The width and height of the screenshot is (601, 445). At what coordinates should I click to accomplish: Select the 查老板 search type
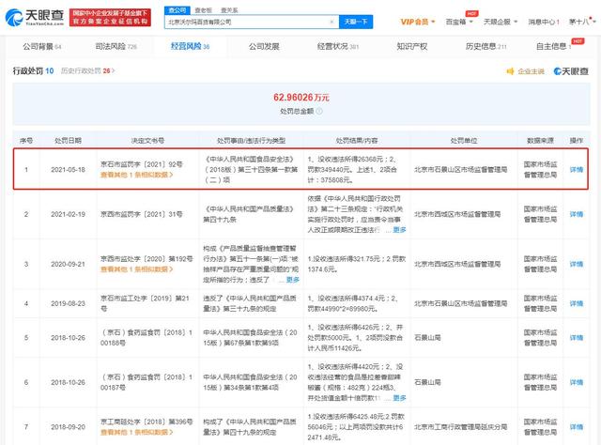point(200,9)
